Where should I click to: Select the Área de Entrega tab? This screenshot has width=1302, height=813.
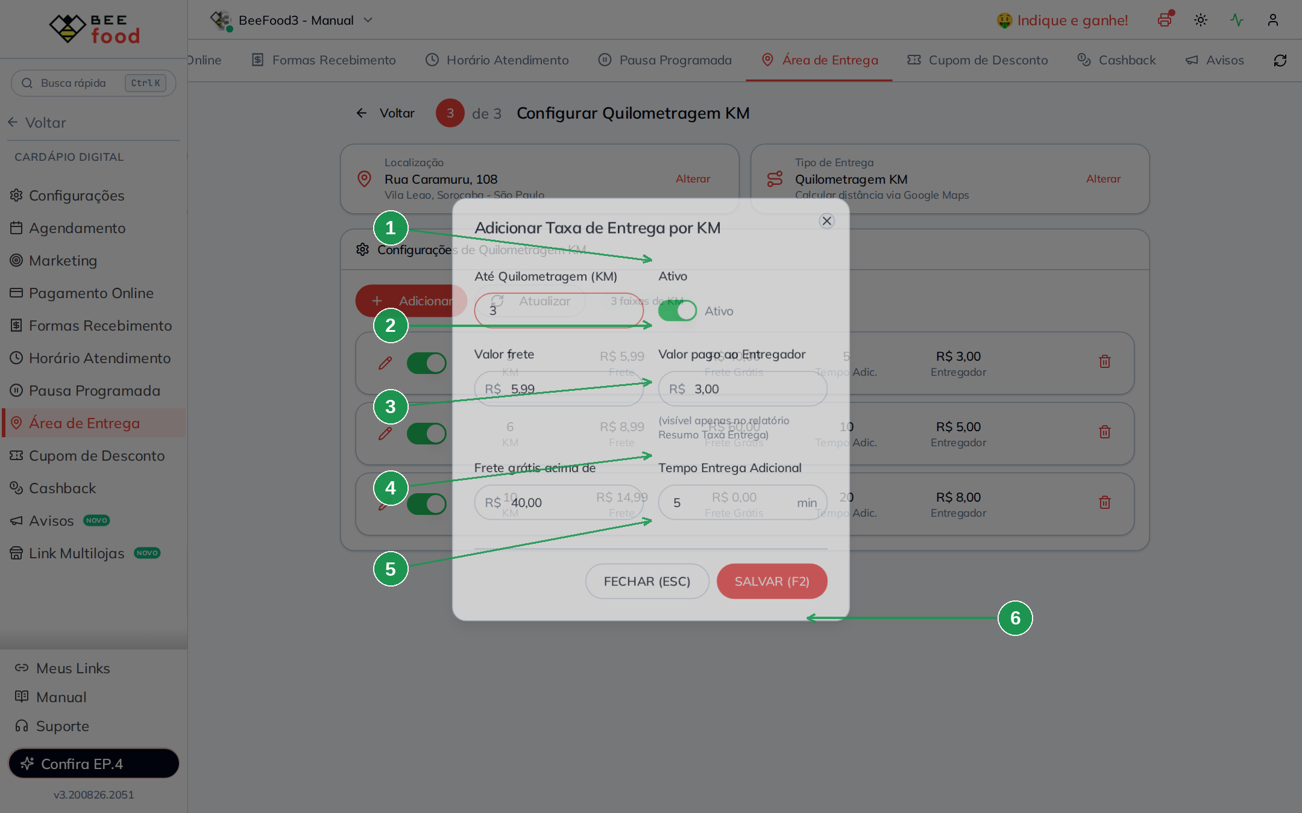pos(820,60)
